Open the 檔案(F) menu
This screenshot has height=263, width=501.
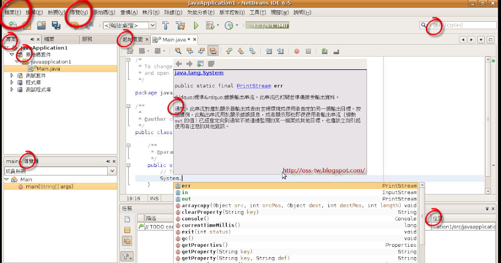click(x=13, y=13)
